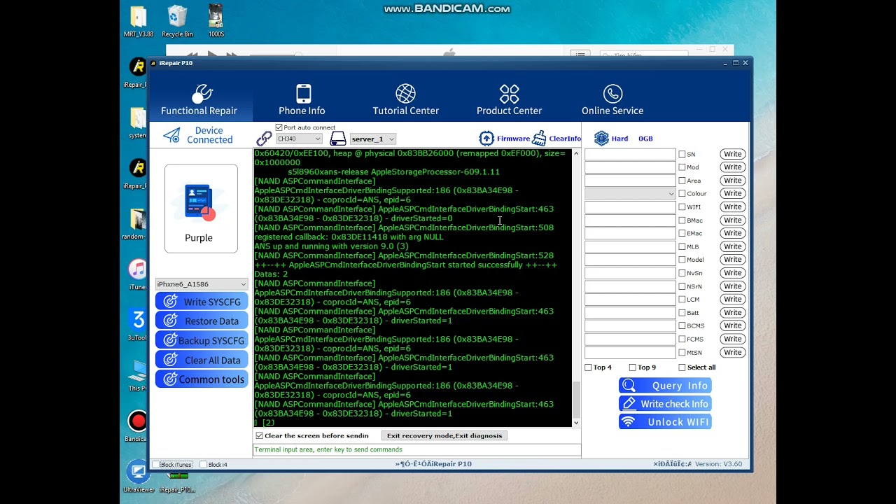This screenshot has height=504, width=896.
Task: Check the Top 9 checkbox
Action: tap(633, 367)
